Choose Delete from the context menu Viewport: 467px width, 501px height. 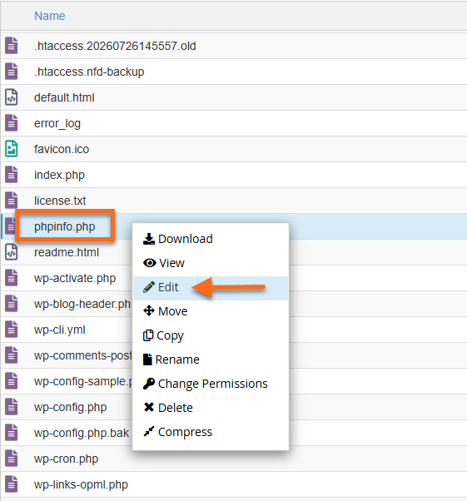211,408
